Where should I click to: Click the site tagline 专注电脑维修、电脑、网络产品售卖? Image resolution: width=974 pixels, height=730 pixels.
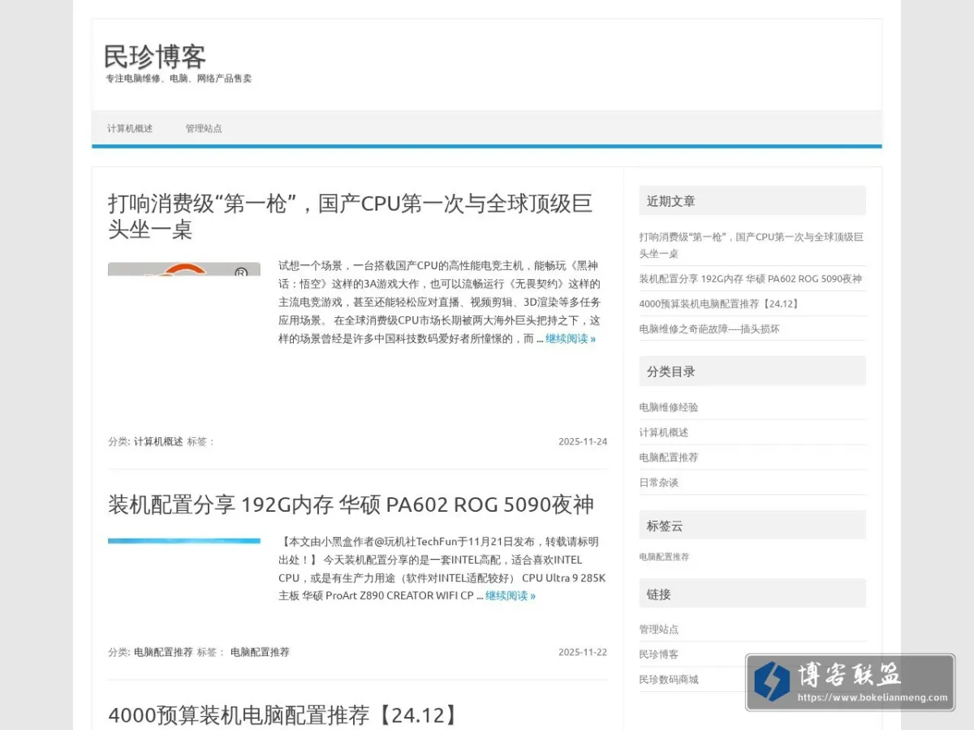179,79
